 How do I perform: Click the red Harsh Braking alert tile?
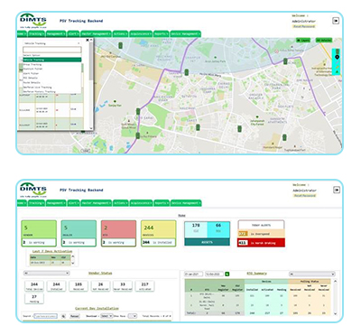click(x=261, y=243)
